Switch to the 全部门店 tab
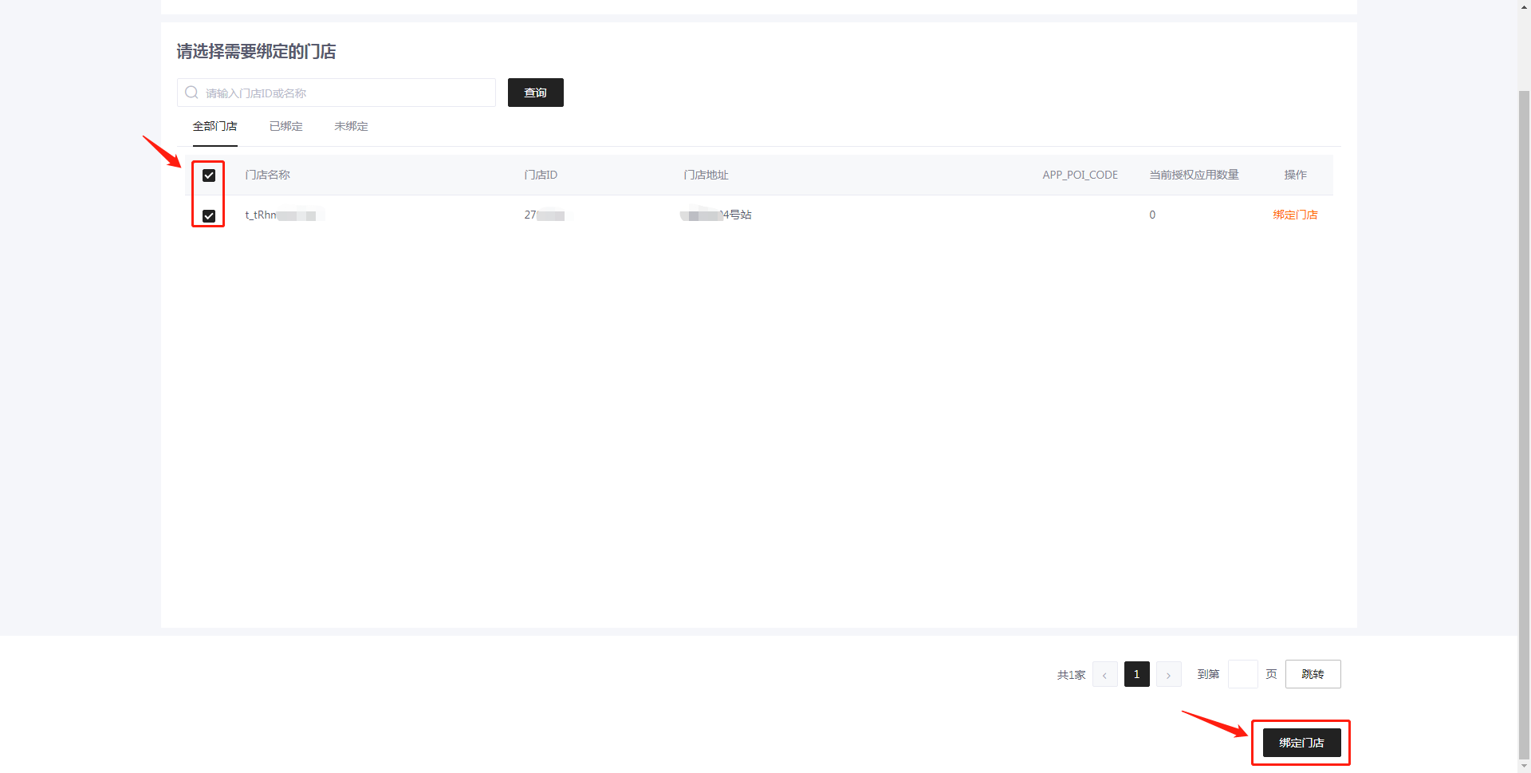 click(214, 126)
